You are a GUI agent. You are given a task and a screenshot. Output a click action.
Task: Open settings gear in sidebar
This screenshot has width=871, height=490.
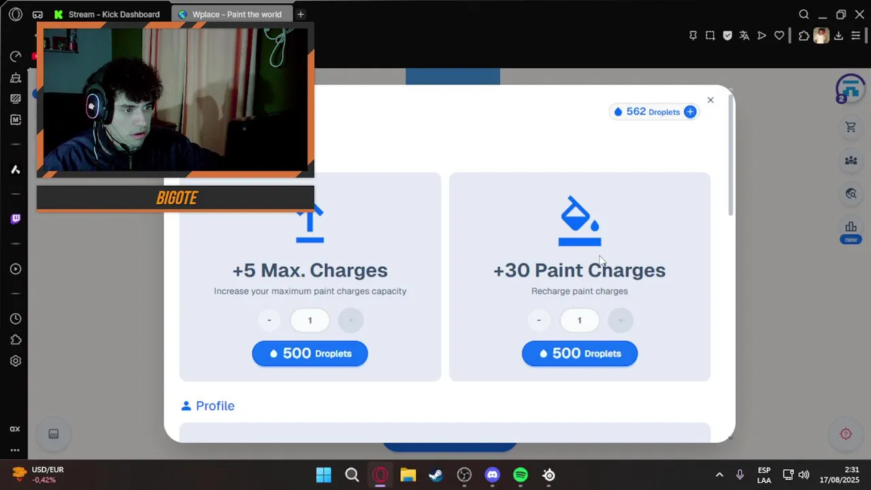[16, 361]
